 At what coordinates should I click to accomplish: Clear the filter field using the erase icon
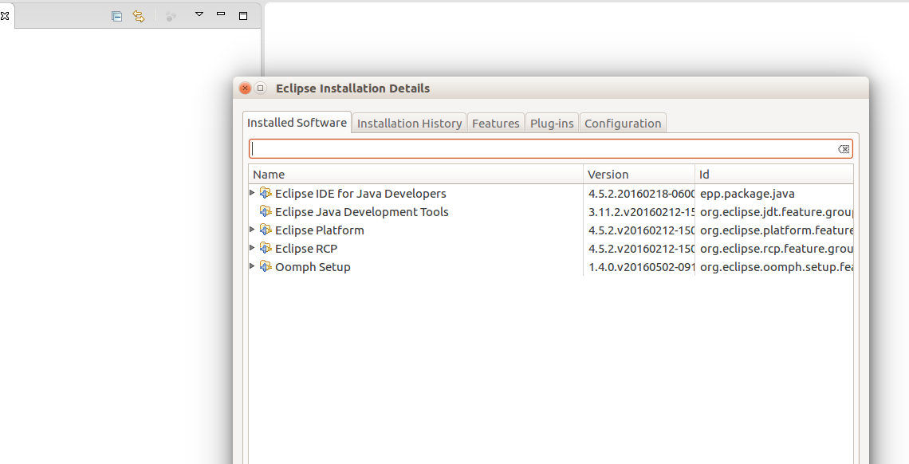(x=844, y=149)
